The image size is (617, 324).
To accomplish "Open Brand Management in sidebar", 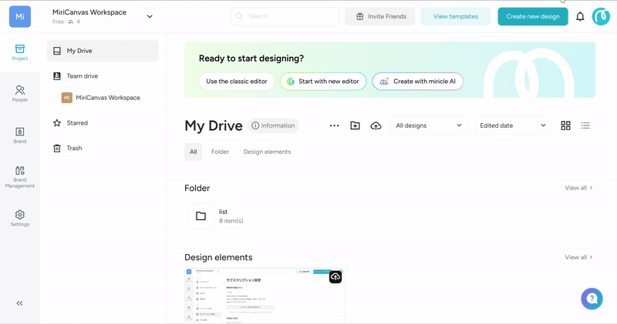I will [x=20, y=177].
